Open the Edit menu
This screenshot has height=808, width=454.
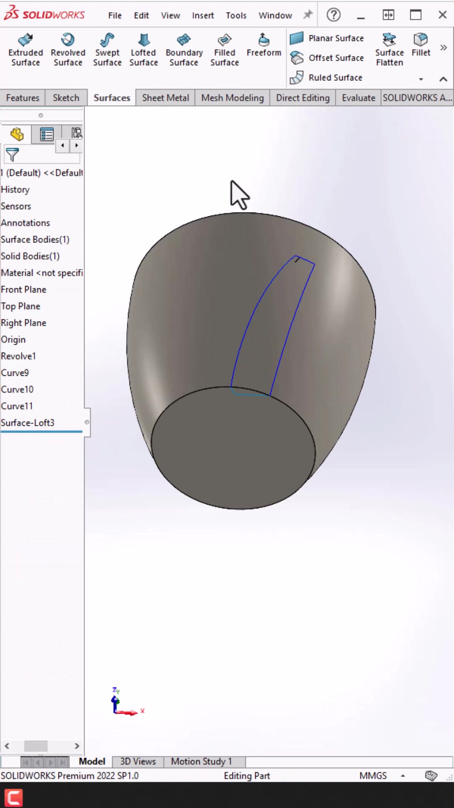pyautogui.click(x=141, y=16)
